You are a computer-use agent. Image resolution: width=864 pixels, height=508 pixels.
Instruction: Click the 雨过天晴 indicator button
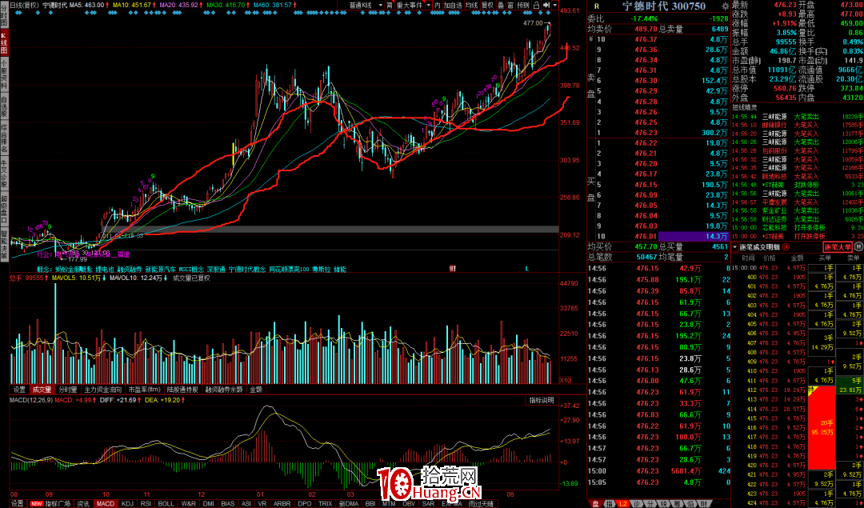coord(480,503)
